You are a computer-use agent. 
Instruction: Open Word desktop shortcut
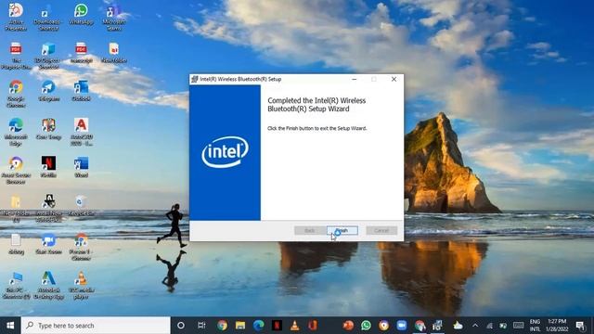click(81, 167)
